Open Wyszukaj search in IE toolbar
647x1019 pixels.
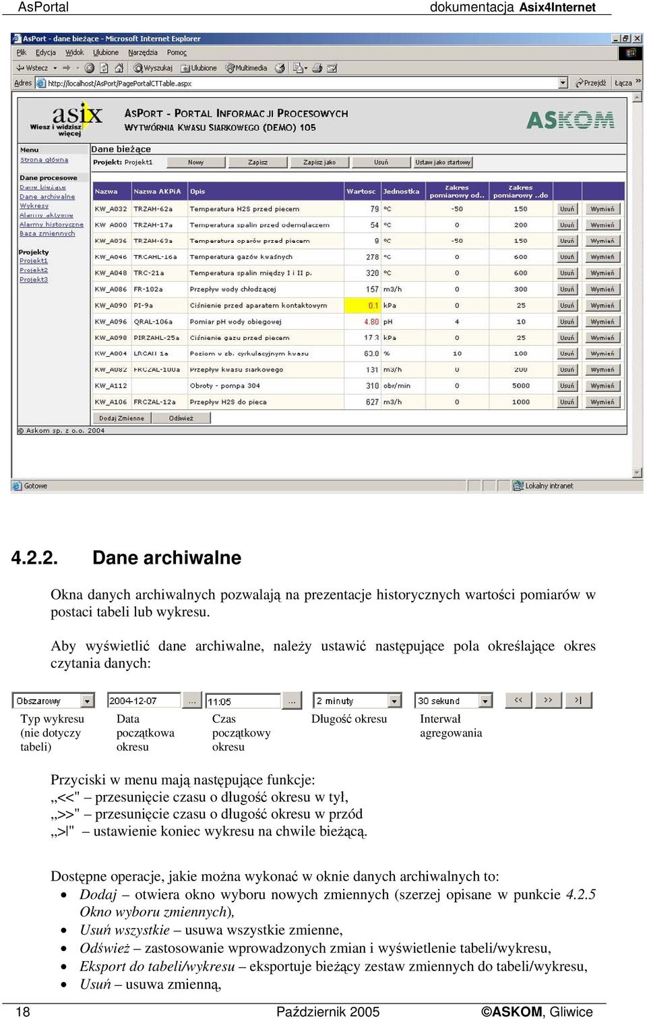153,67
